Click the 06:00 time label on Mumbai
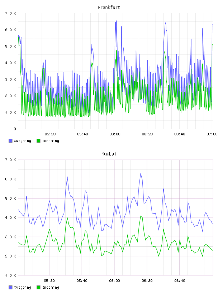Screen dimensions: 218x293 click(x=114, y=281)
